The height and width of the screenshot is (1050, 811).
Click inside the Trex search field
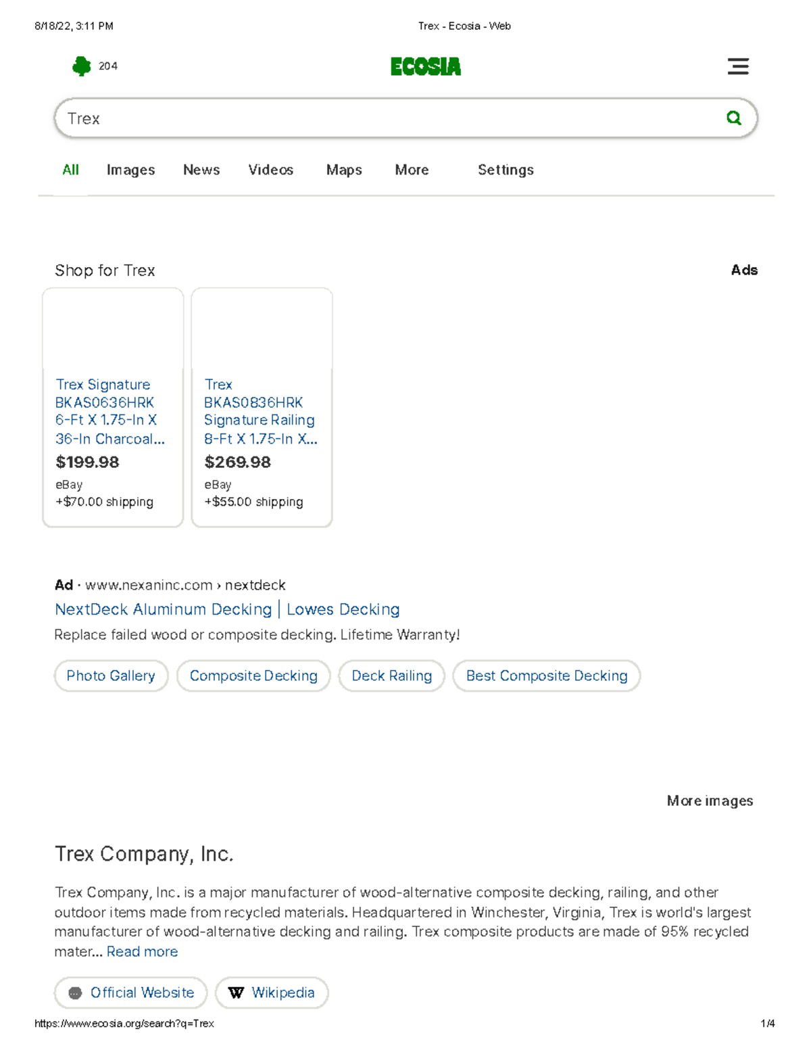pyautogui.click(x=270, y=118)
